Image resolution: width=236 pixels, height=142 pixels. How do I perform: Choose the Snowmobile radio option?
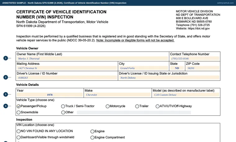(19, 112)
